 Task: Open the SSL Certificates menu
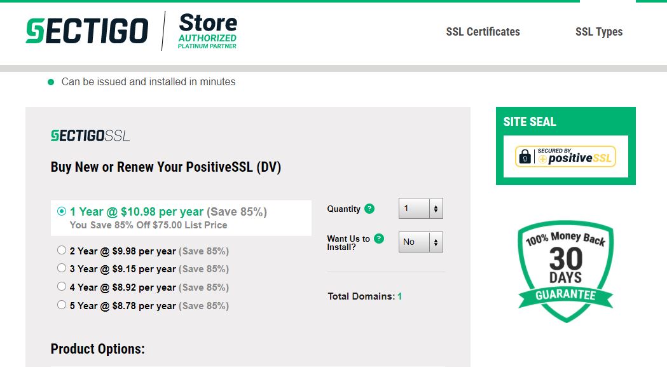pyautogui.click(x=483, y=32)
